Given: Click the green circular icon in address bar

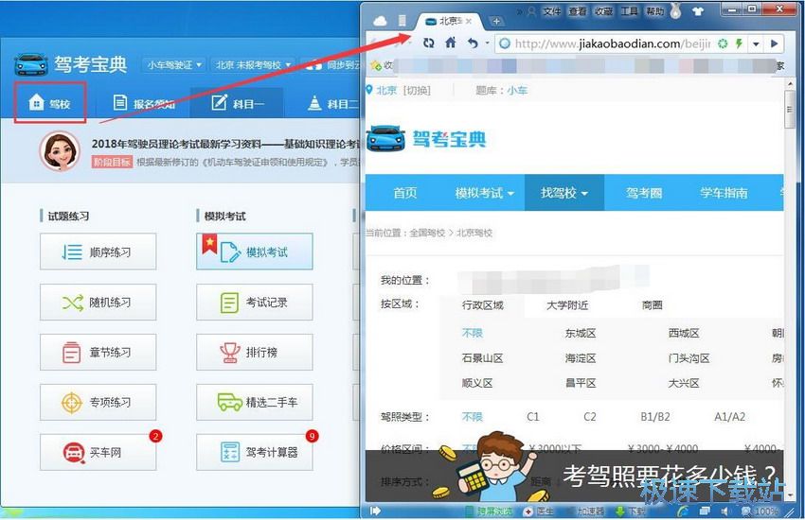Looking at the screenshot, I should pos(723,43).
